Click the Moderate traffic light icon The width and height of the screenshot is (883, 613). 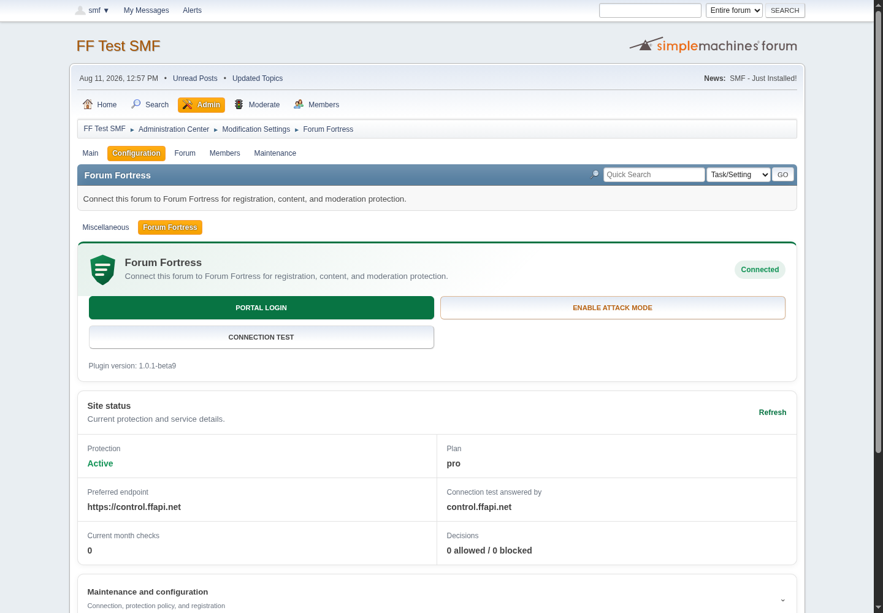pos(239,104)
